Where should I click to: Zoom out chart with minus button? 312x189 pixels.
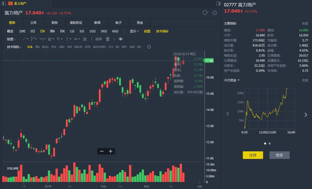[x=102, y=151]
